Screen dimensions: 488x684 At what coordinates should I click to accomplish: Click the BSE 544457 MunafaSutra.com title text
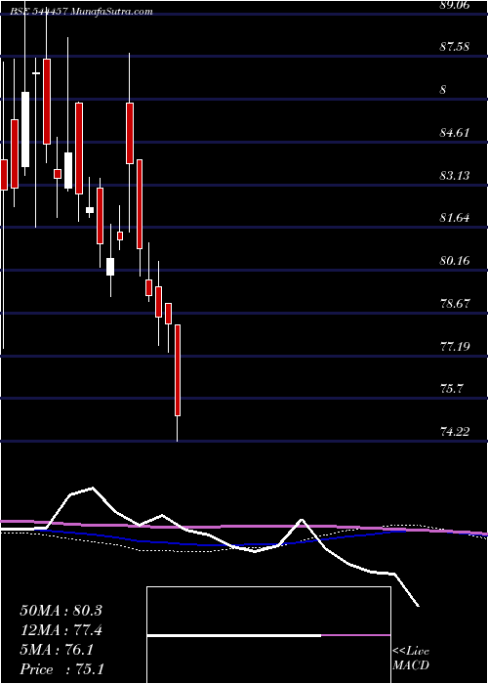(81, 12)
